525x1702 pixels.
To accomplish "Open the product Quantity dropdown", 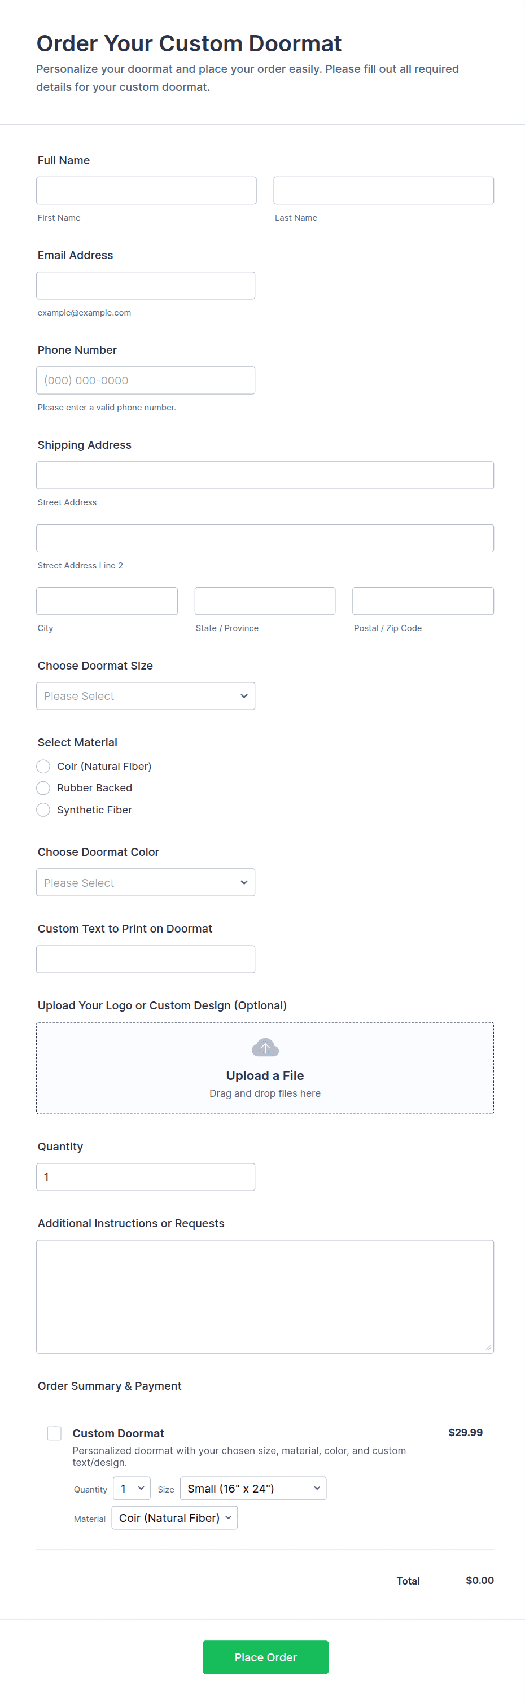I will tap(132, 1488).
